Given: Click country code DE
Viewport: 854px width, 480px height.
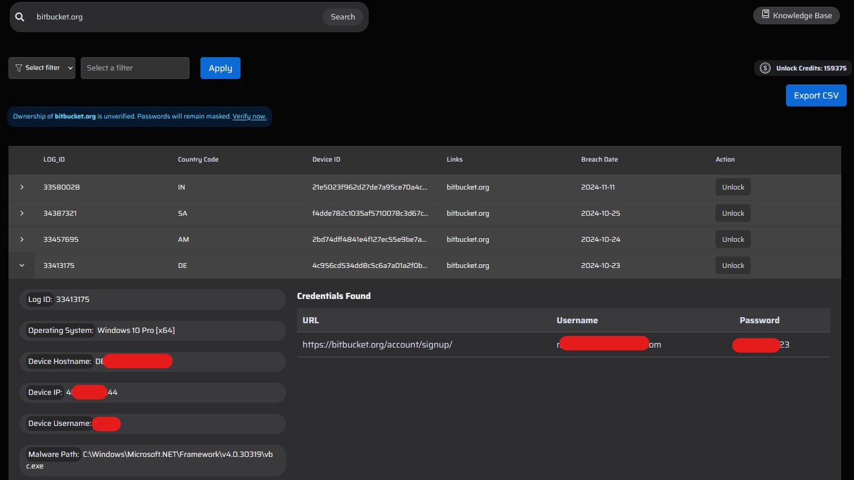Looking at the screenshot, I should (183, 266).
